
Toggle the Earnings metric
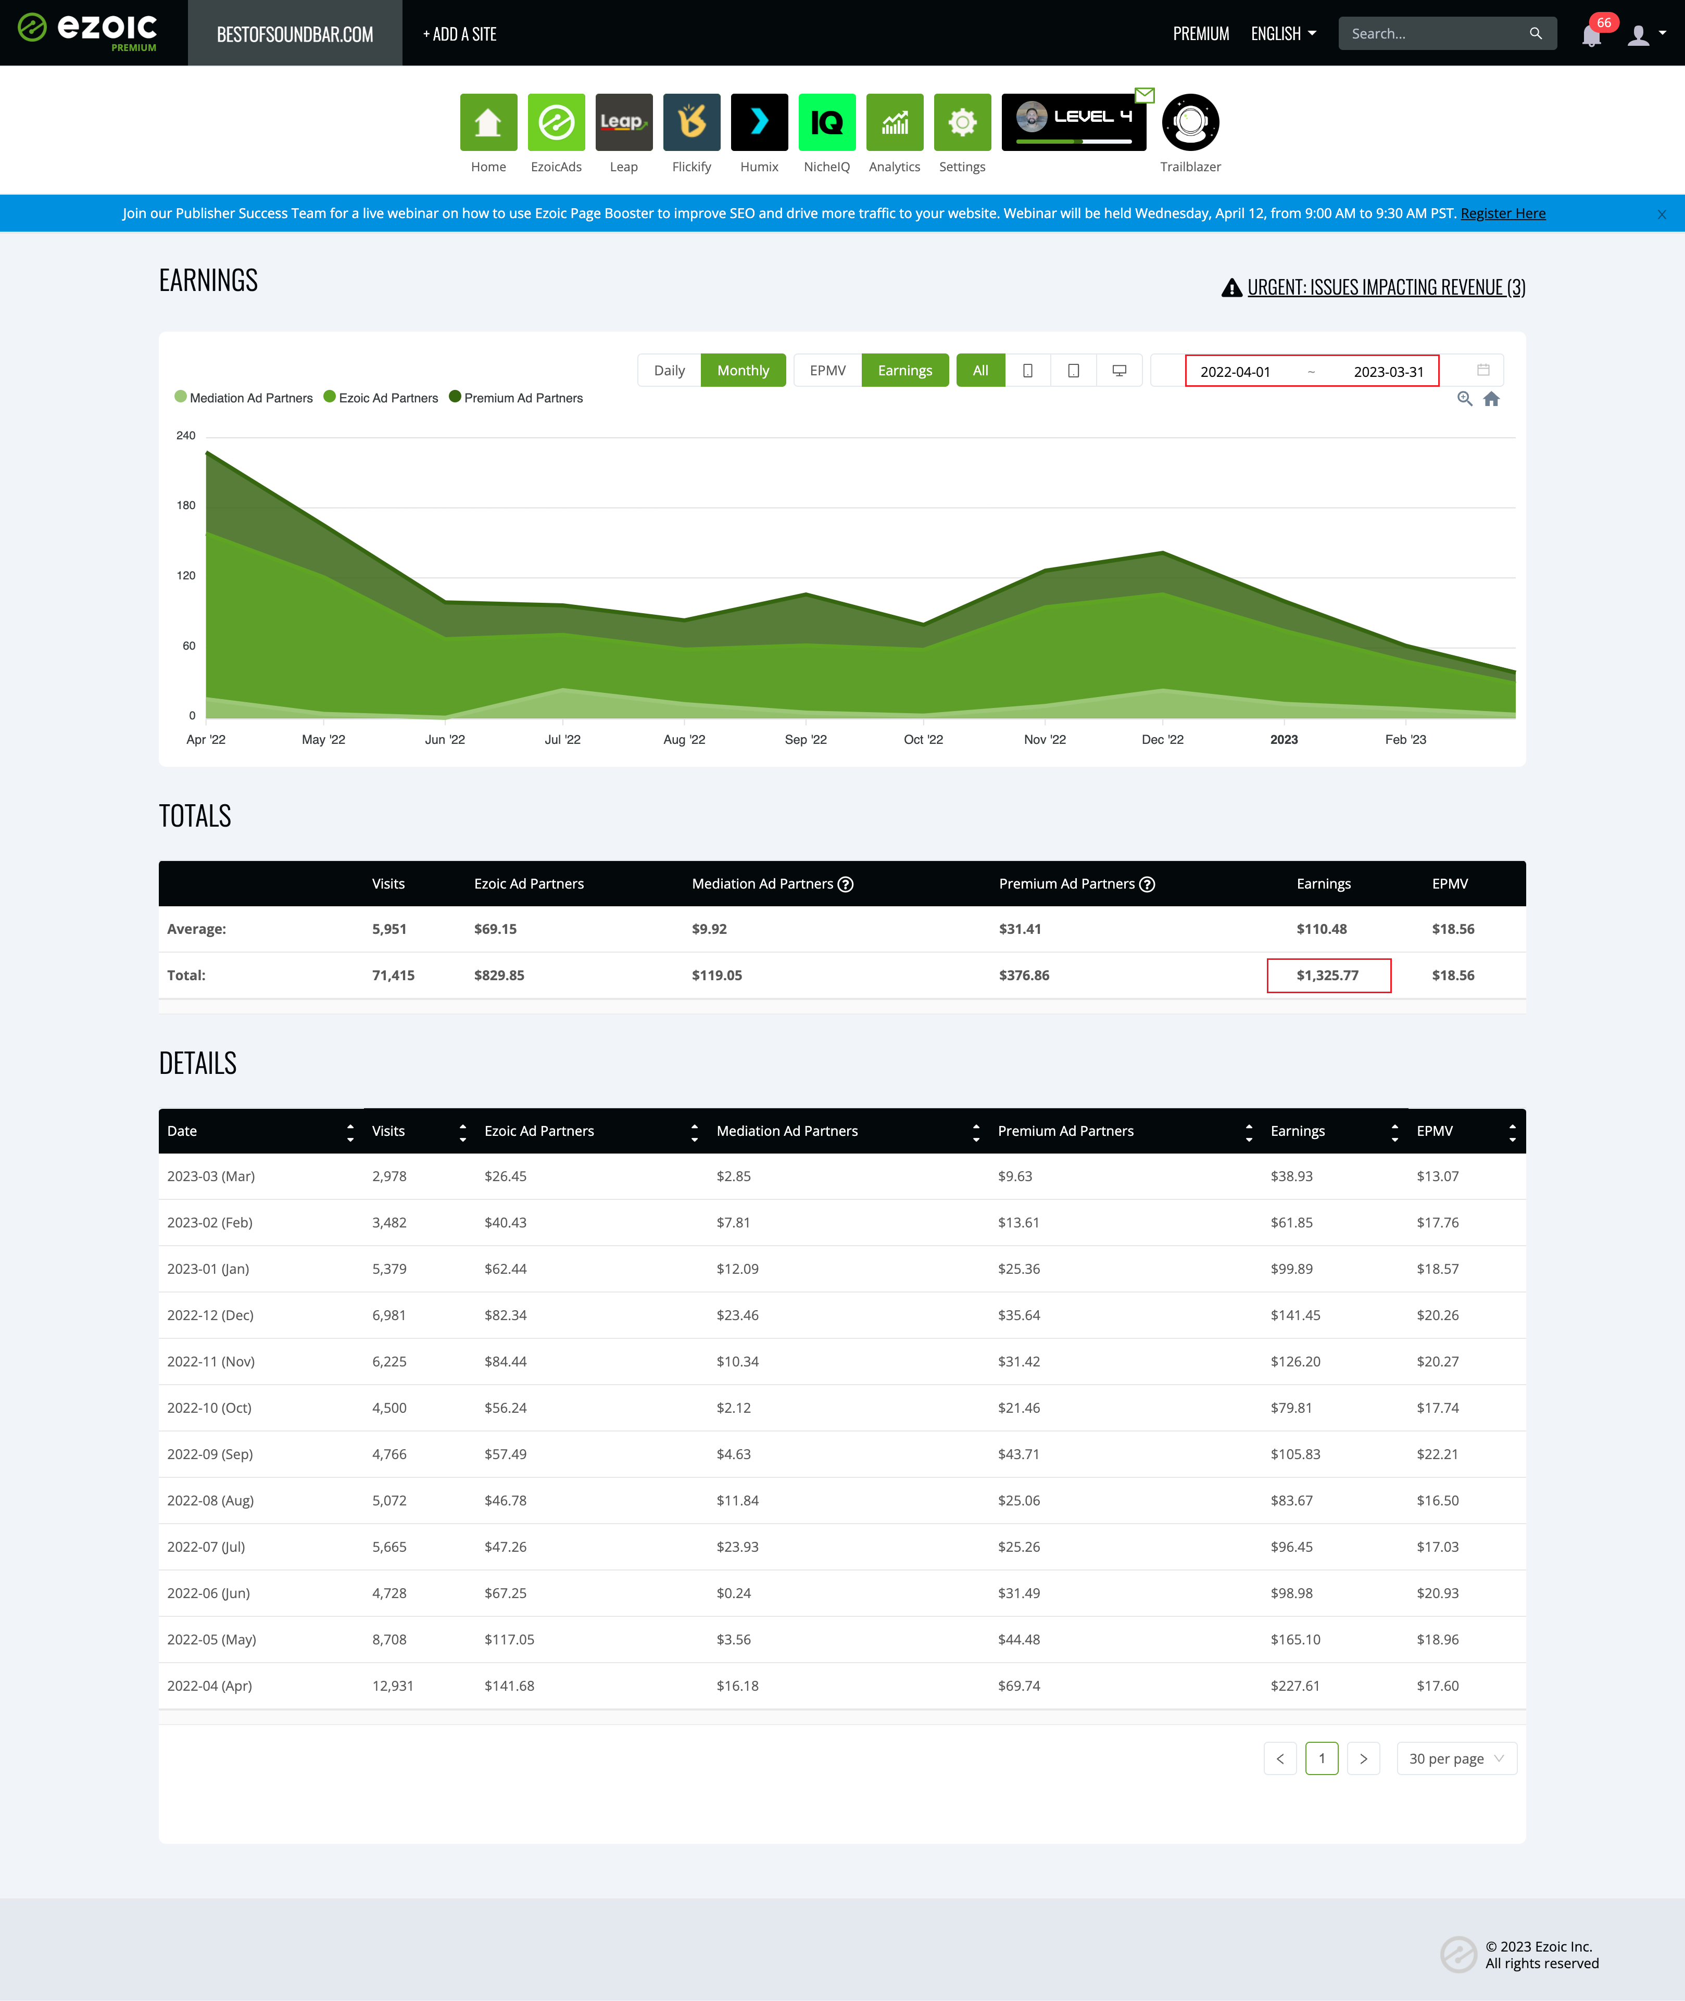click(904, 371)
